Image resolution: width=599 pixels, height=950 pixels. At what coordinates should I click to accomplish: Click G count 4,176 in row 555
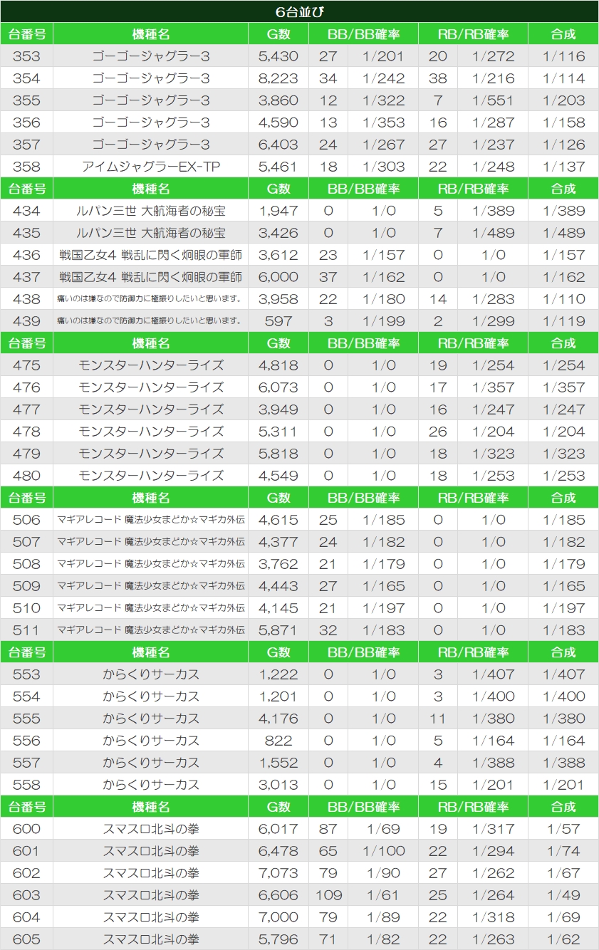pos(278,719)
